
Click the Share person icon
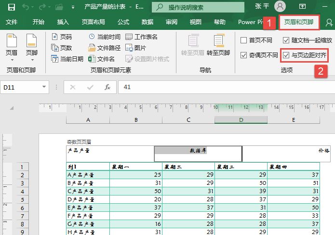329,23
